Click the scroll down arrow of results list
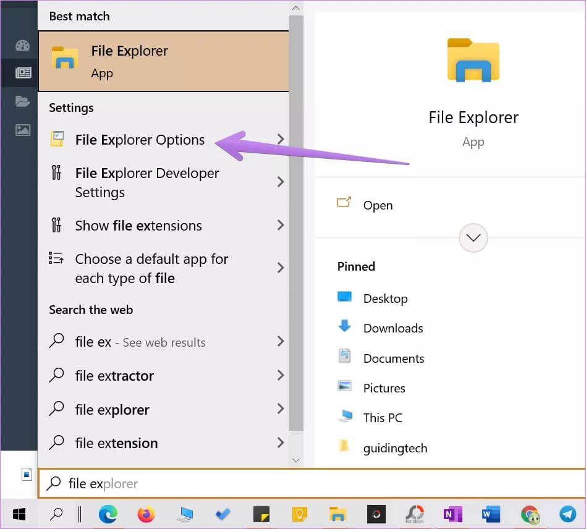Viewport: 586px width, 529px height. (295, 460)
